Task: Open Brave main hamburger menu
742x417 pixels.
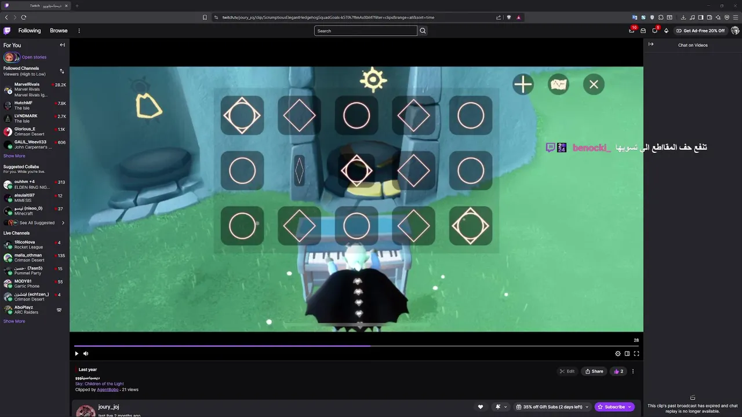Action: point(735,17)
